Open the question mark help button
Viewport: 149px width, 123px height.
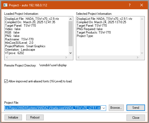pos(130,5)
